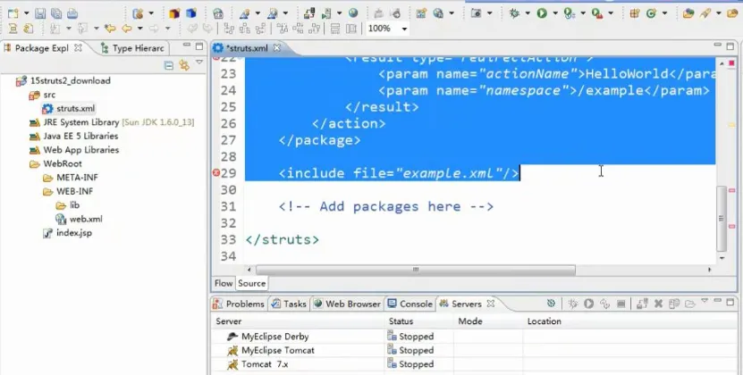
Task: Select the WEB-INF folder
Action: [68, 191]
